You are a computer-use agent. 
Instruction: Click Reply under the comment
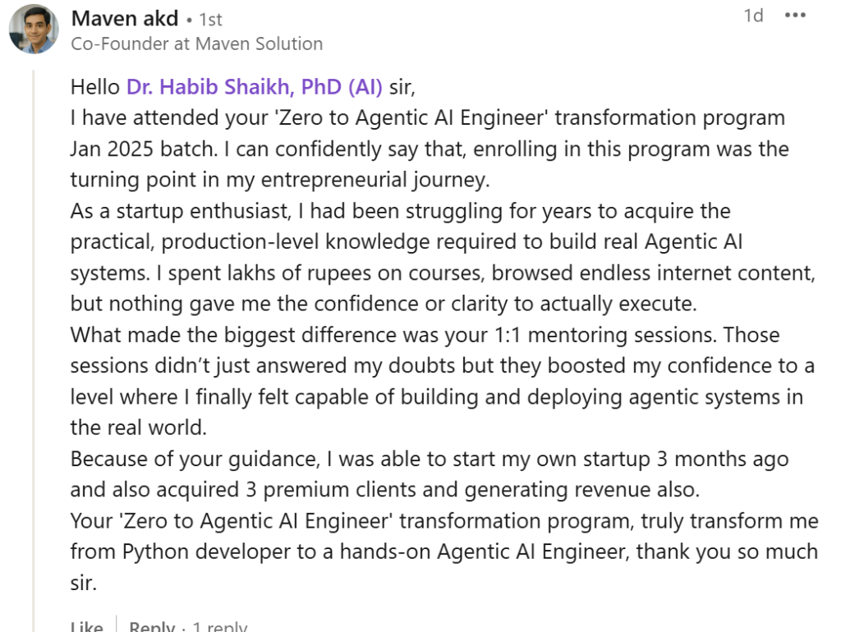[x=152, y=627]
